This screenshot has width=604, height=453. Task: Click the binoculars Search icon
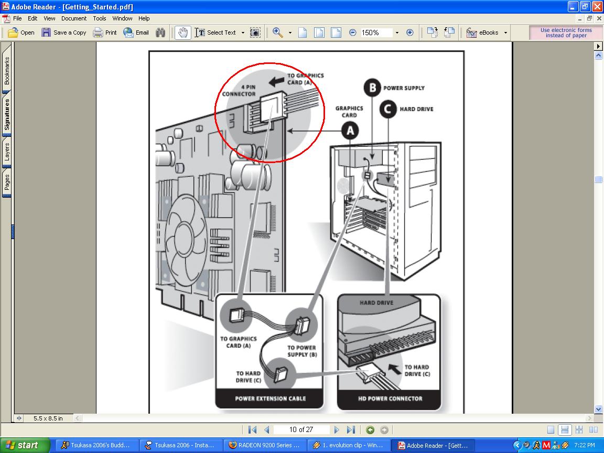160,33
